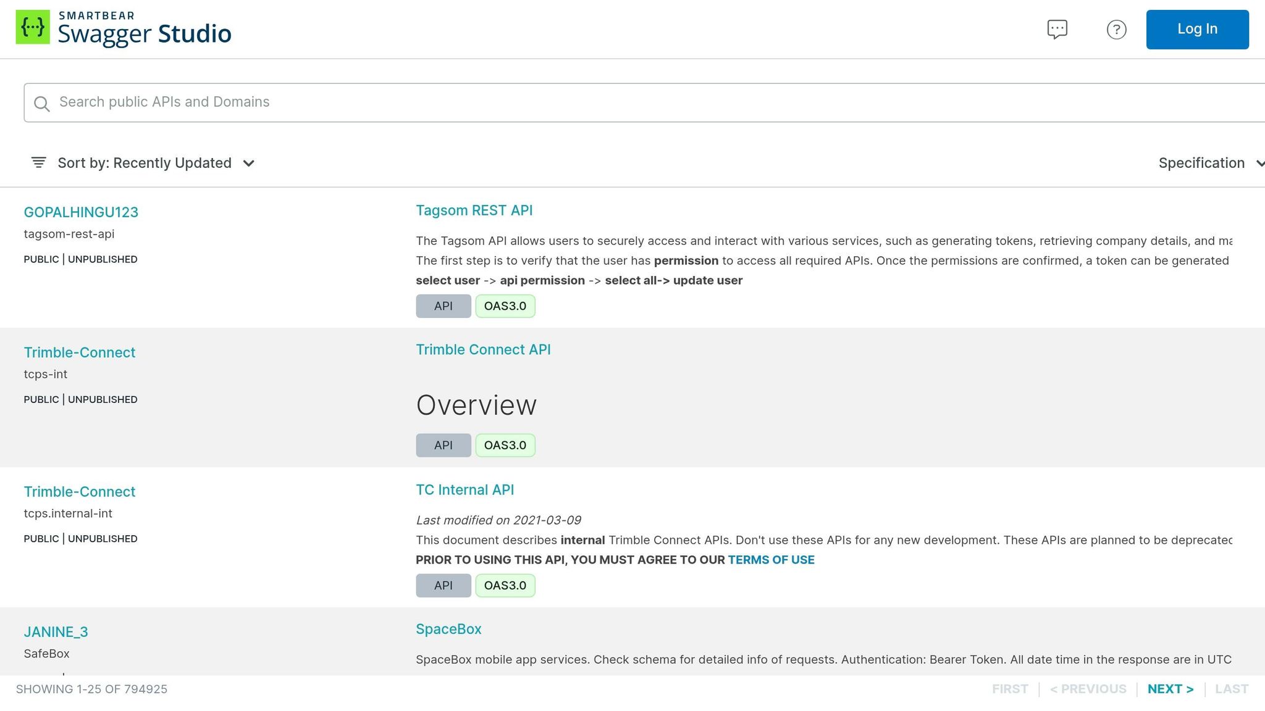Open owner JANINE_3 link

pyautogui.click(x=56, y=632)
